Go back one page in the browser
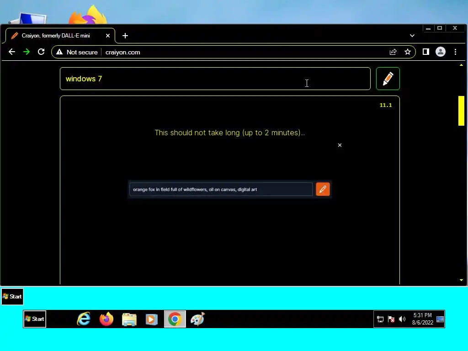This screenshot has width=468, height=351. point(11,52)
